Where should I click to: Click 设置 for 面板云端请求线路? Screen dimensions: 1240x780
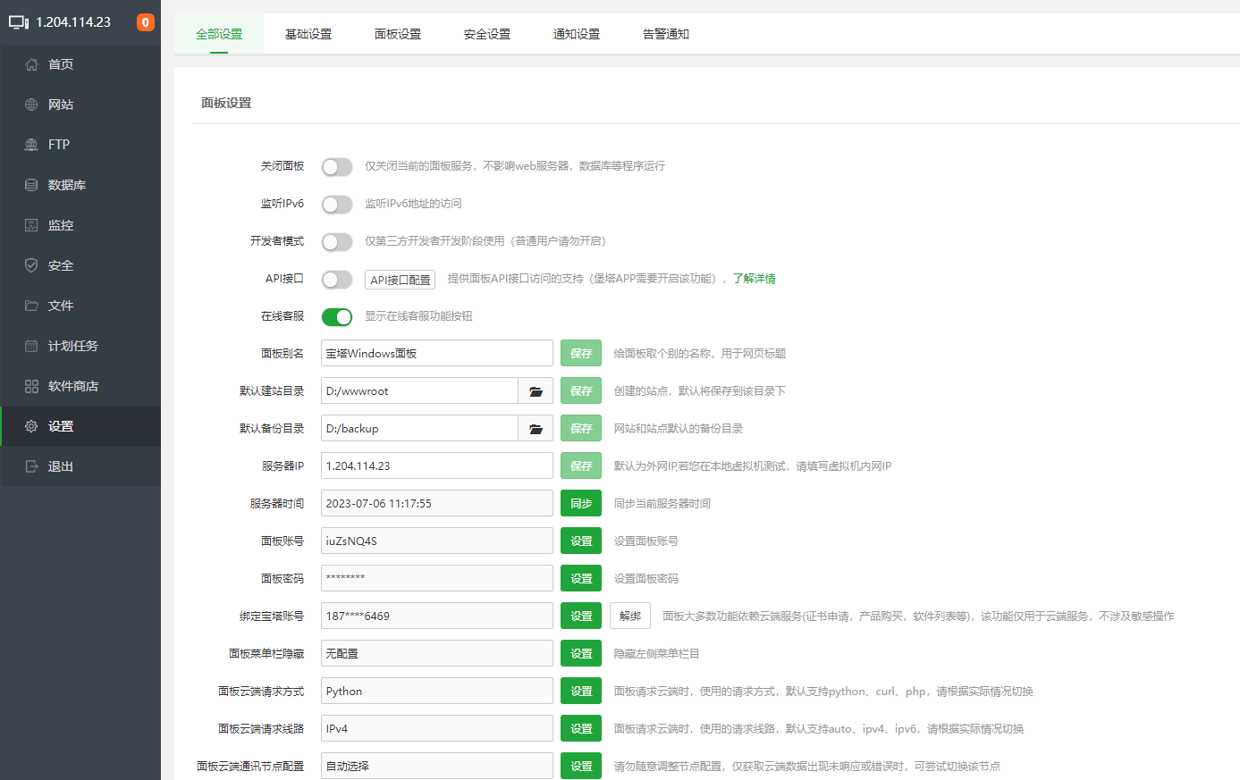(581, 729)
